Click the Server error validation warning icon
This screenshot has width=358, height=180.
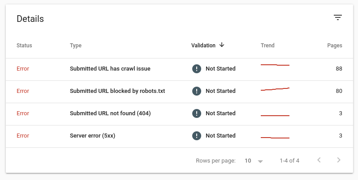point(196,136)
